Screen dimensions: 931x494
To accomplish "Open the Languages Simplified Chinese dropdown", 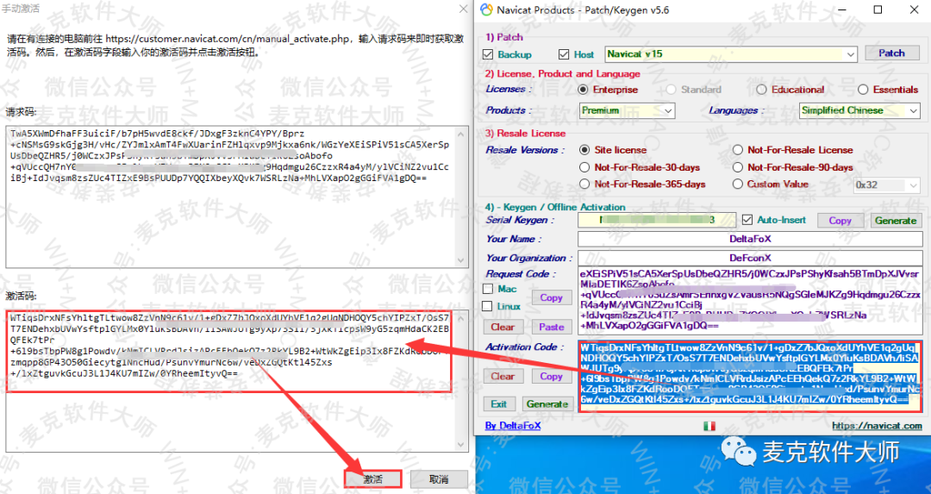I will coord(859,110).
